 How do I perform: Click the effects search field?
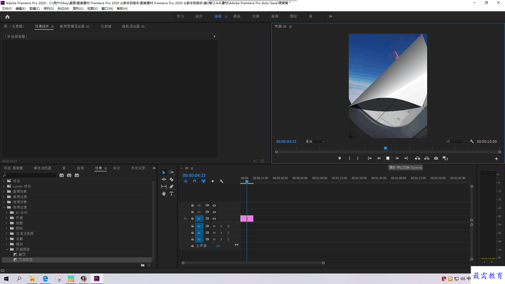[x=29, y=175]
